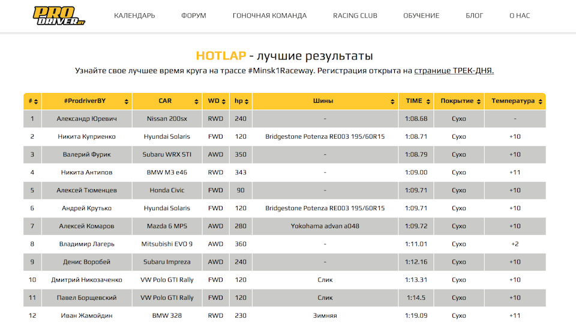Click the Температура header label
The width and height of the screenshot is (576, 334).
click(x=513, y=101)
